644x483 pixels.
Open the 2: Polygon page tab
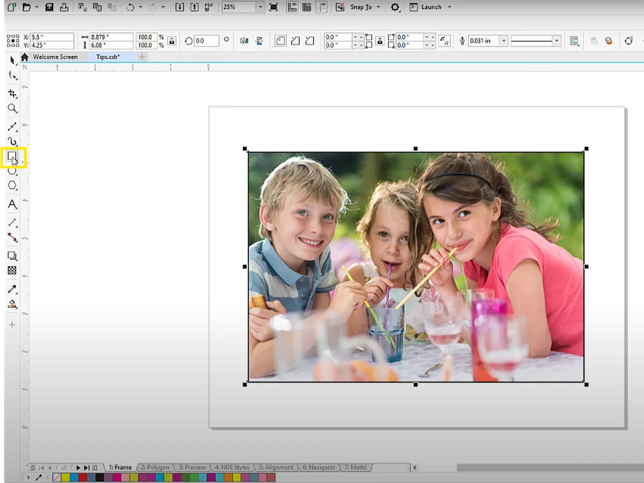[155, 467]
